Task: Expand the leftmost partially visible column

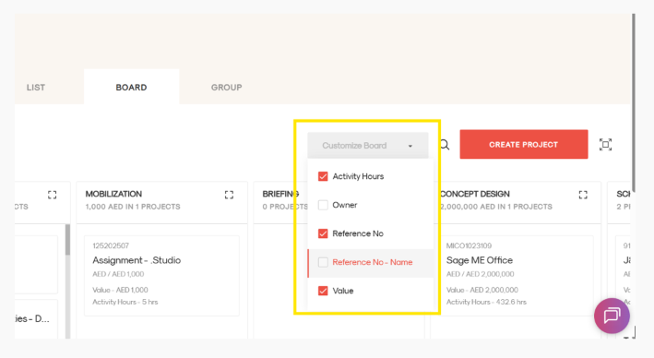Action: tap(53, 195)
